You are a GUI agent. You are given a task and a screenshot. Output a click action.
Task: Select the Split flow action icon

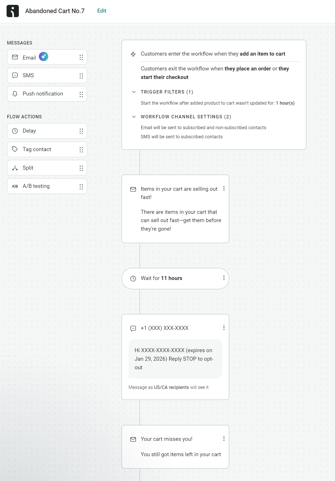(x=15, y=168)
